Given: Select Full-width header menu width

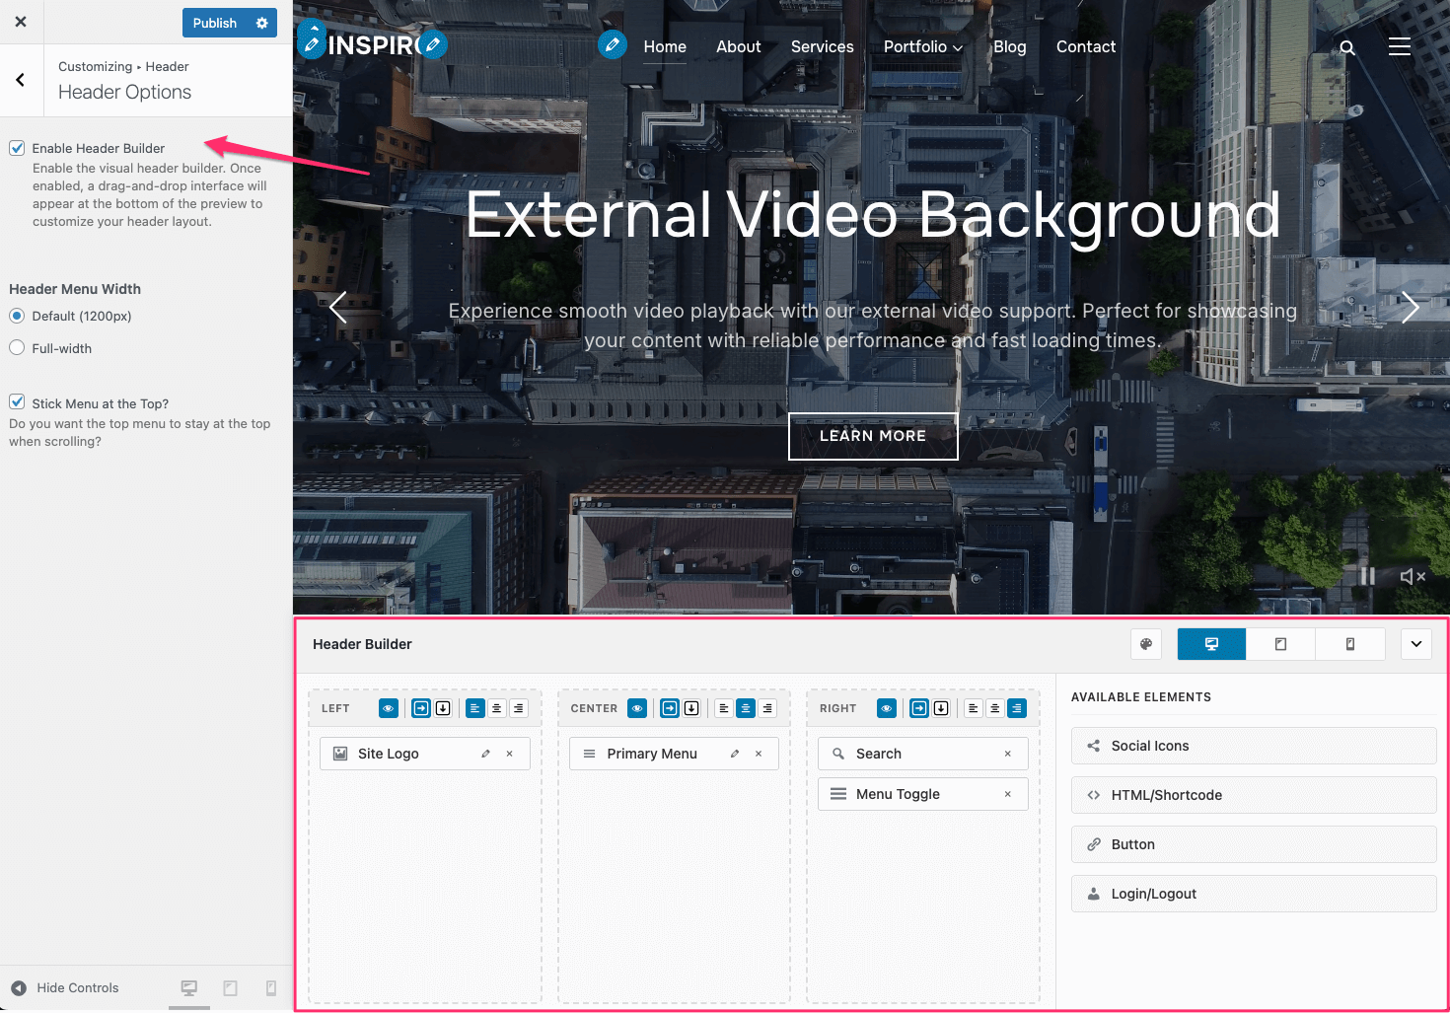Looking at the screenshot, I should (x=17, y=348).
